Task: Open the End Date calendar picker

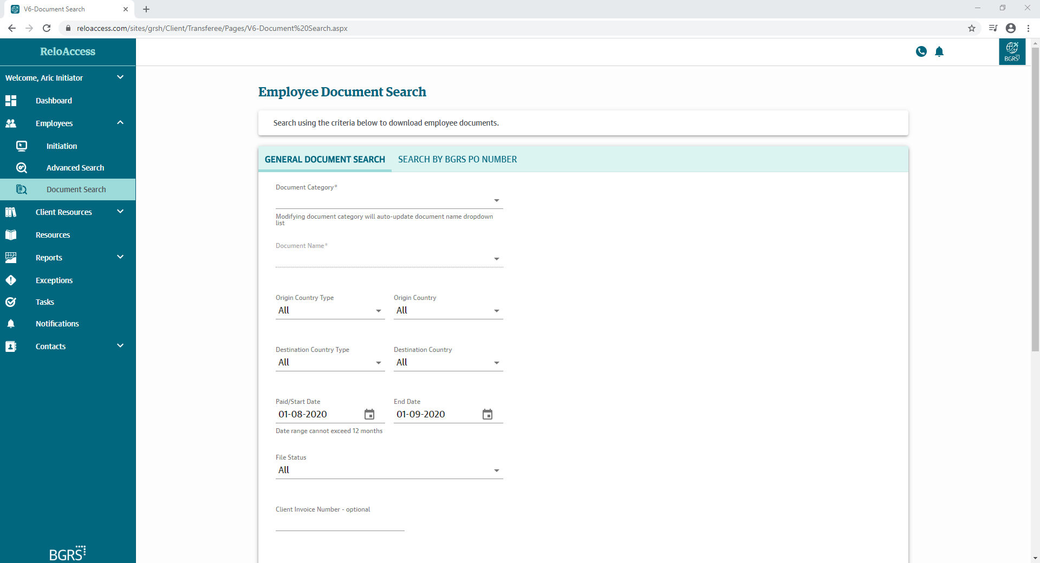Action: [487, 414]
